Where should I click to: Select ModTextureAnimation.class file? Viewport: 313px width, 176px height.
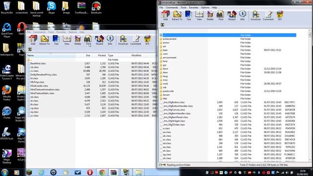click(x=45, y=89)
